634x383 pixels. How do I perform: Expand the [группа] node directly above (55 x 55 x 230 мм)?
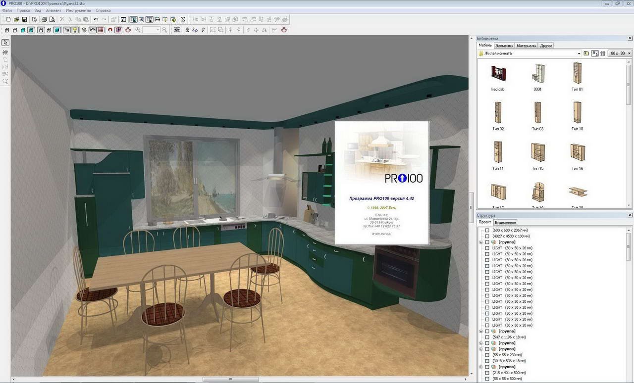coord(481,349)
